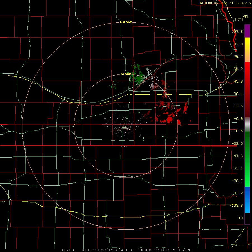Click the 50 NMI range ring label
Viewport: 252px width, 252px height.
coord(126,74)
